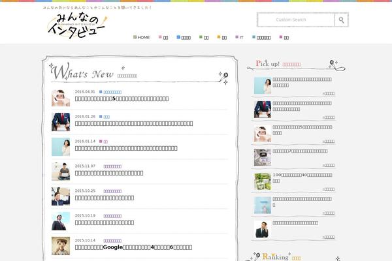Screen dimensions: 392x261
Task: Open the article title dated 2015.10.25
Action: click(x=105, y=198)
